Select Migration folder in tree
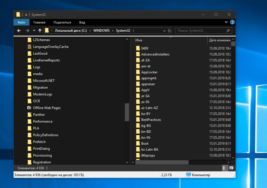Viewport: 267px width, 188px height. point(40,87)
